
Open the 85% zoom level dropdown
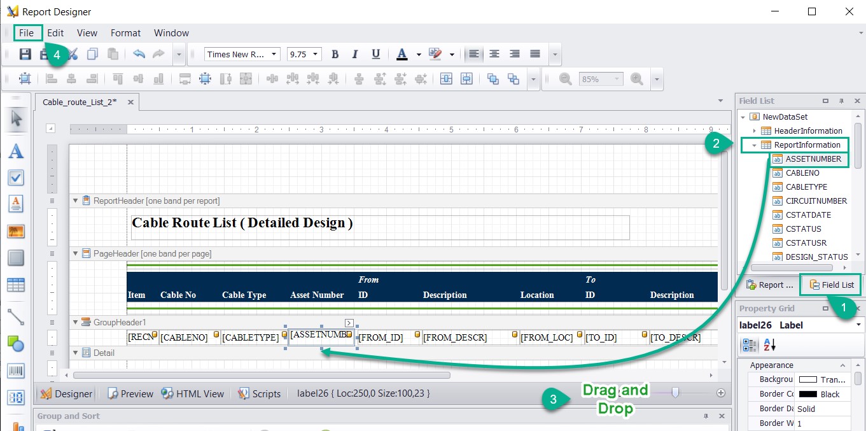(x=616, y=79)
